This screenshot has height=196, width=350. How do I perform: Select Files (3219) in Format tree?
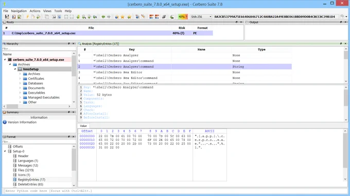(x=26, y=170)
